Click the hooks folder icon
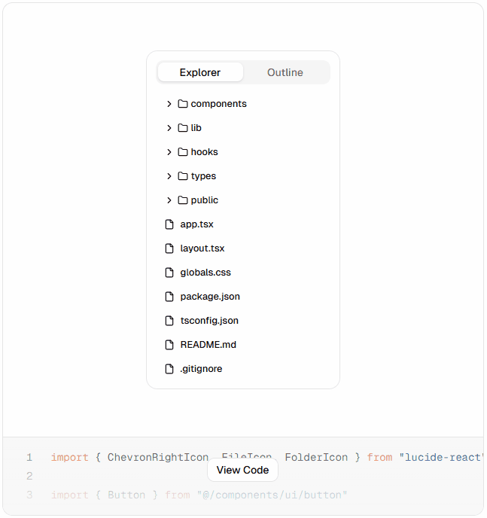The width and height of the screenshot is (487, 518). click(x=183, y=152)
